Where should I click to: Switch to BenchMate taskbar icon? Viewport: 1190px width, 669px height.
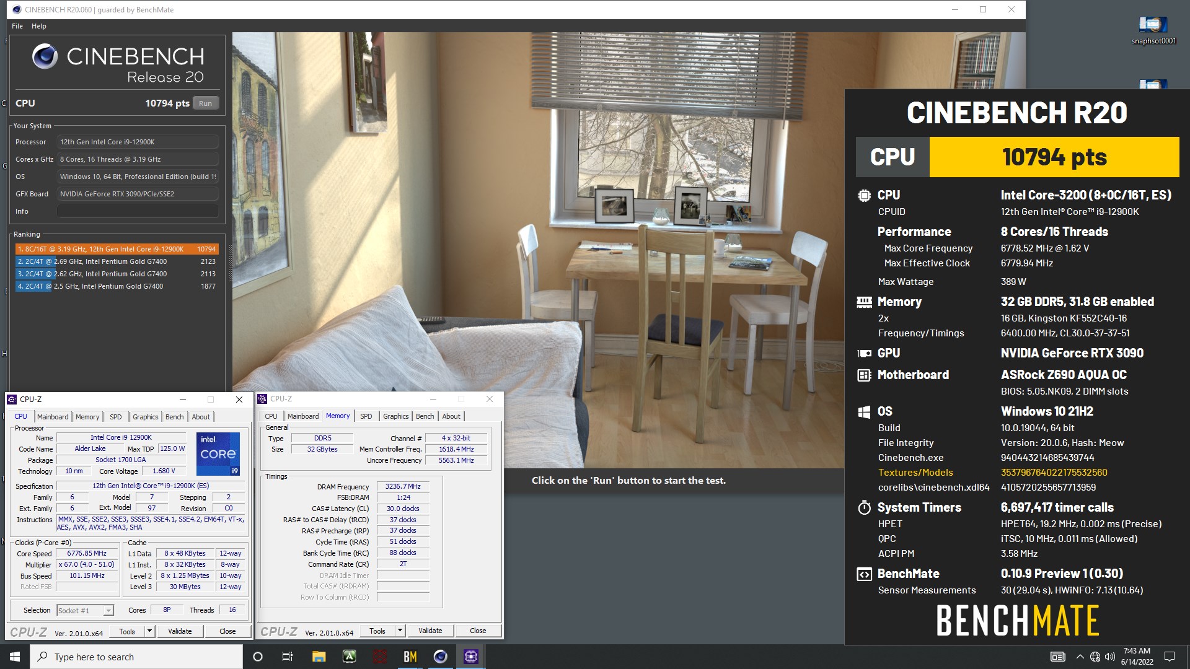(410, 657)
